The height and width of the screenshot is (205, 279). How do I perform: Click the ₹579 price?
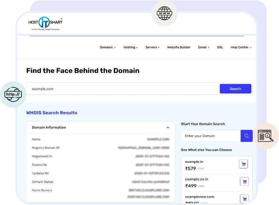190,168
